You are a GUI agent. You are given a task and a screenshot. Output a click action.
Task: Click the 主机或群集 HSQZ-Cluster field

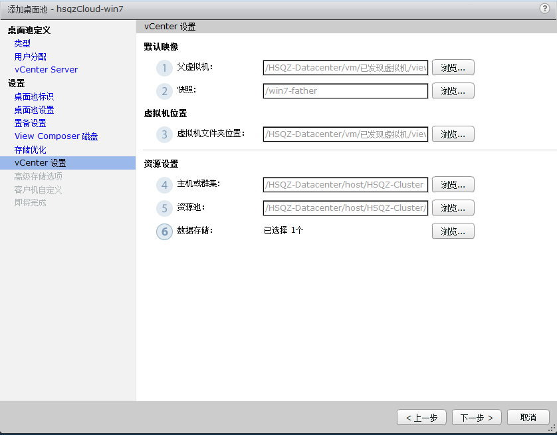(x=345, y=185)
